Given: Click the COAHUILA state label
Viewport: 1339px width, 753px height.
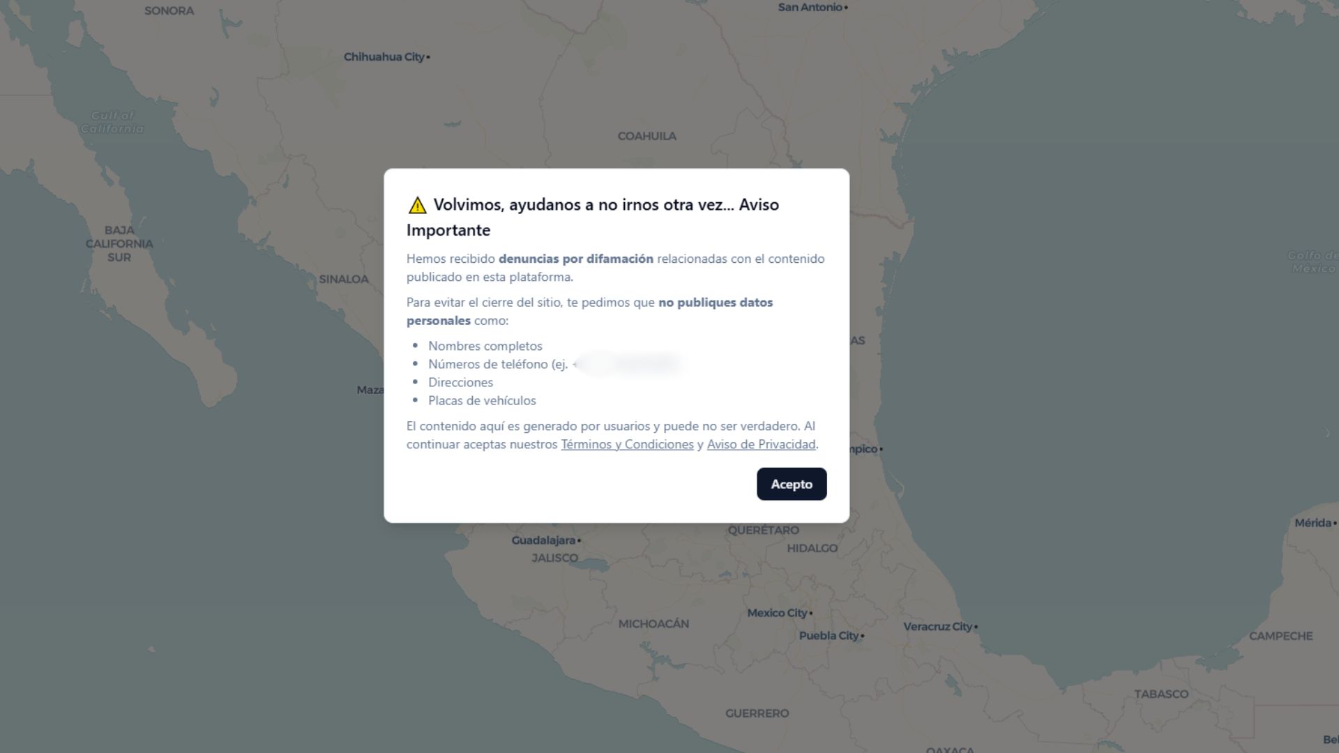Looking at the screenshot, I should (x=646, y=136).
